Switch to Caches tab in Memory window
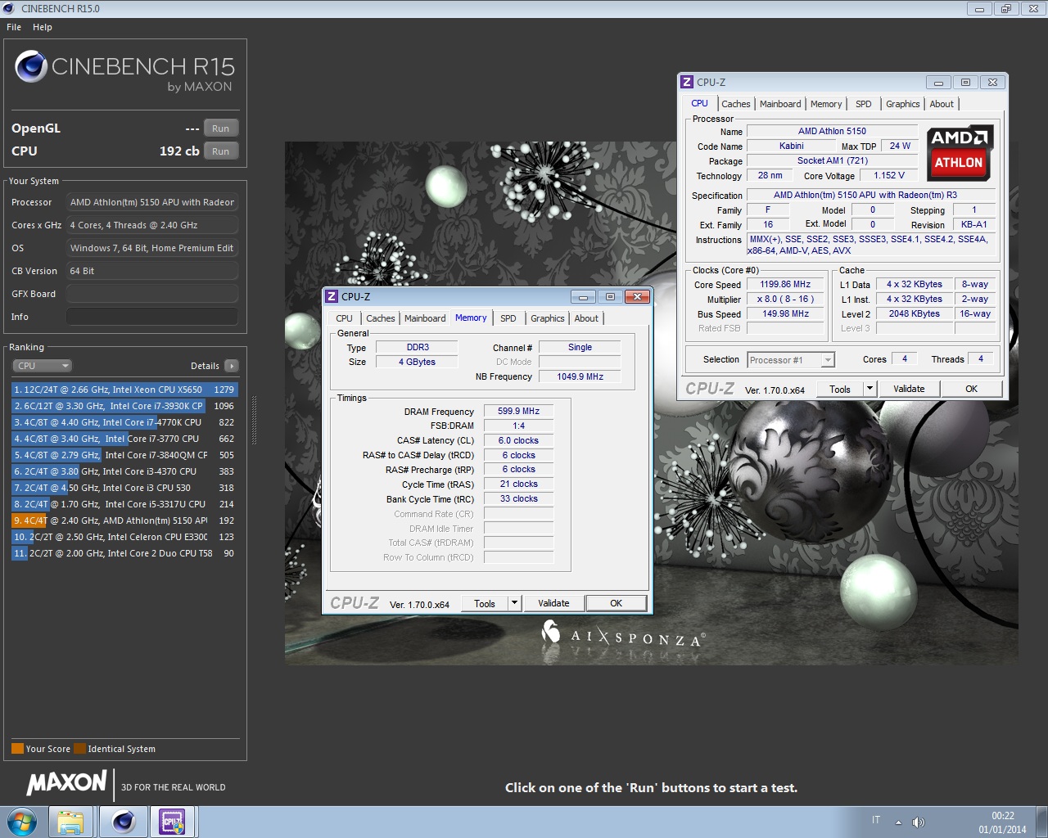 click(x=380, y=318)
